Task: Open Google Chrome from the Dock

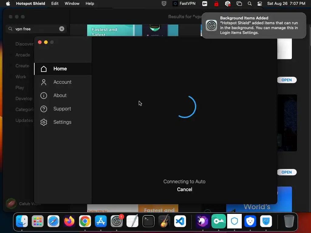Action: click(85, 221)
